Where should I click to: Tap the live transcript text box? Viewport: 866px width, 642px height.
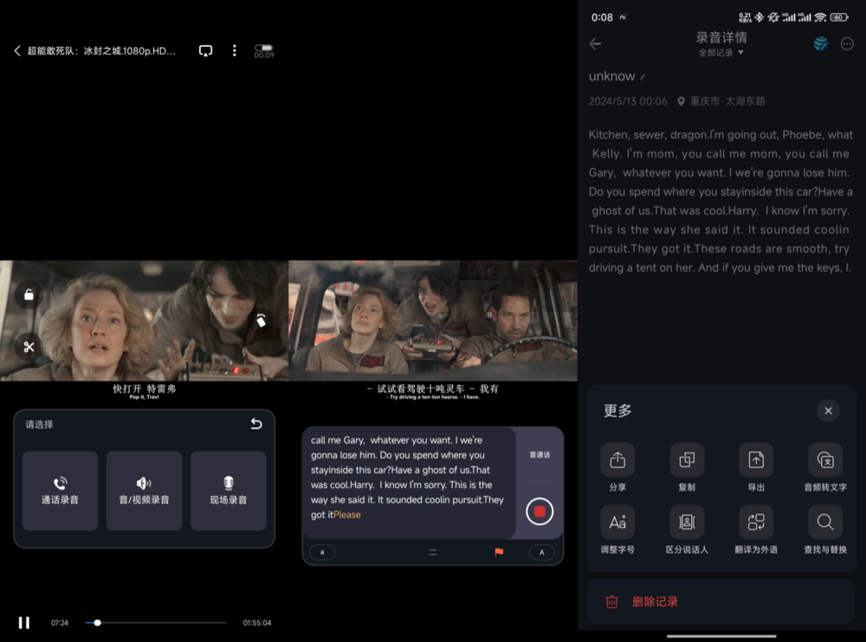pyautogui.click(x=409, y=482)
